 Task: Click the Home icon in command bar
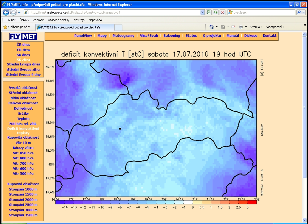tap(212, 27)
